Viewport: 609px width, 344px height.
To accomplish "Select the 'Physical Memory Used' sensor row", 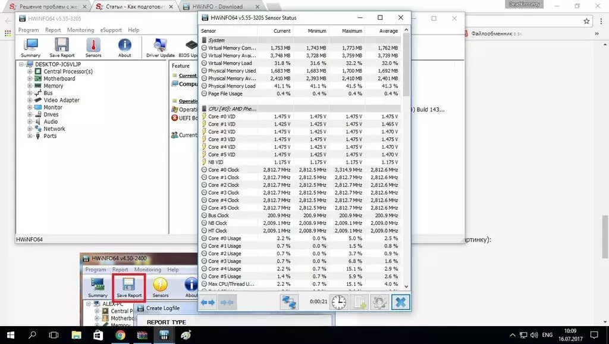I will (x=300, y=71).
